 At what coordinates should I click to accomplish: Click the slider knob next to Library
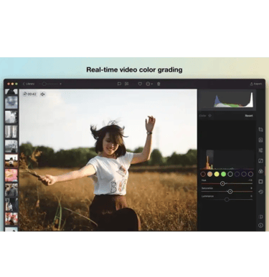tap(44, 84)
